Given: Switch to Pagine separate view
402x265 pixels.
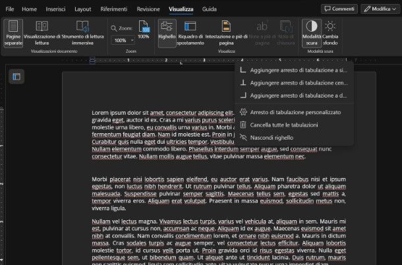Looking at the screenshot, I should (x=13, y=34).
